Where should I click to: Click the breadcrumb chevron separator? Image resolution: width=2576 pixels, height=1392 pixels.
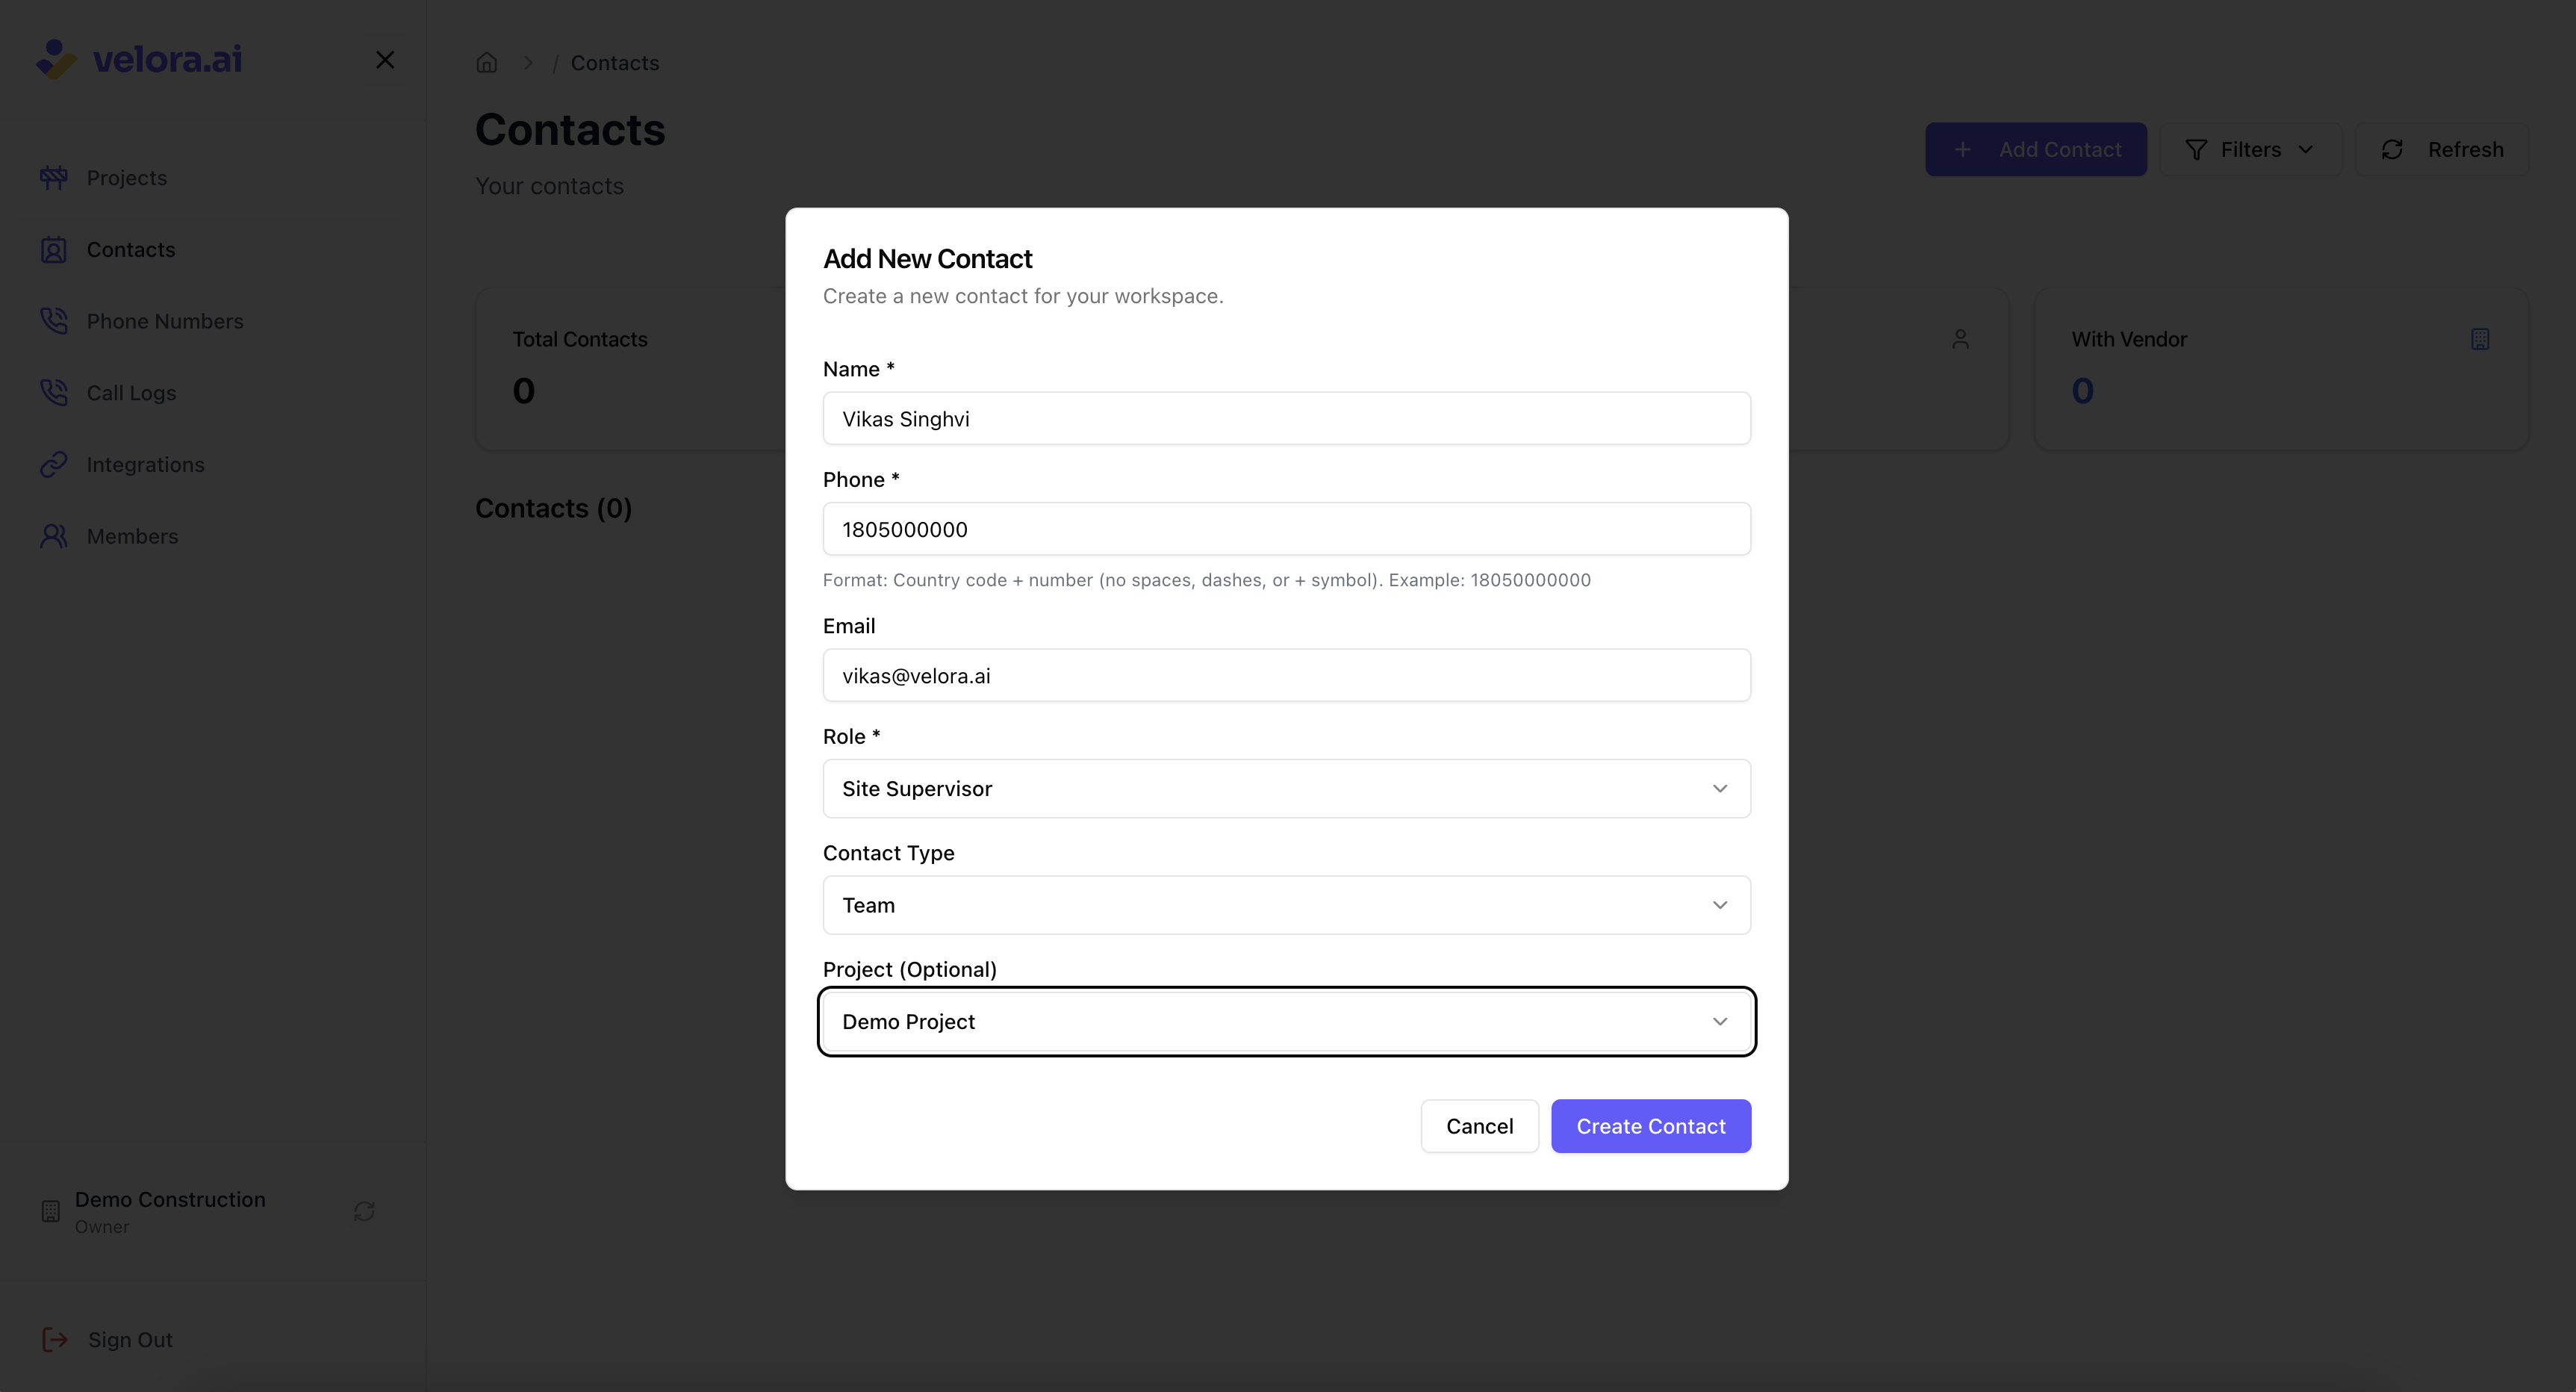pyautogui.click(x=528, y=63)
